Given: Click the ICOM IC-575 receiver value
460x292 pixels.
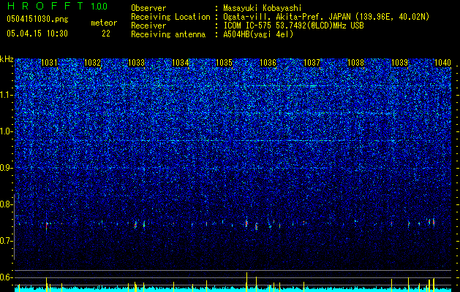Looking at the screenshot, I should coord(293,26).
